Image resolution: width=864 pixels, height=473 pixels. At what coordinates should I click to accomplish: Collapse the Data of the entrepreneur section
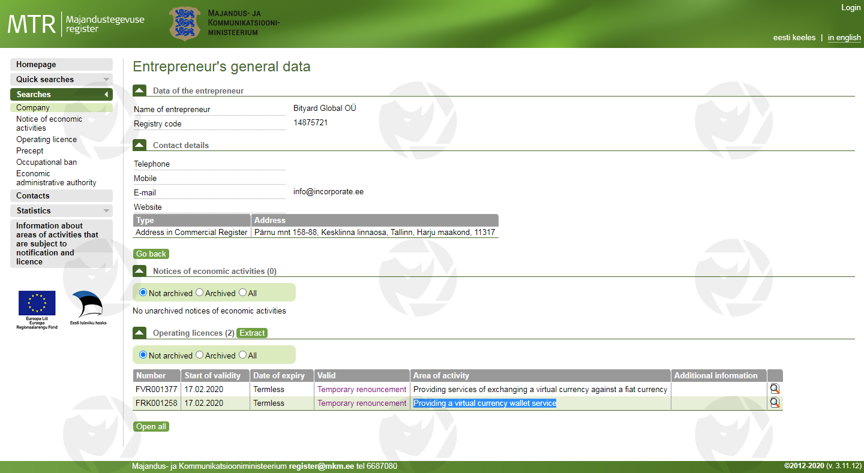139,91
